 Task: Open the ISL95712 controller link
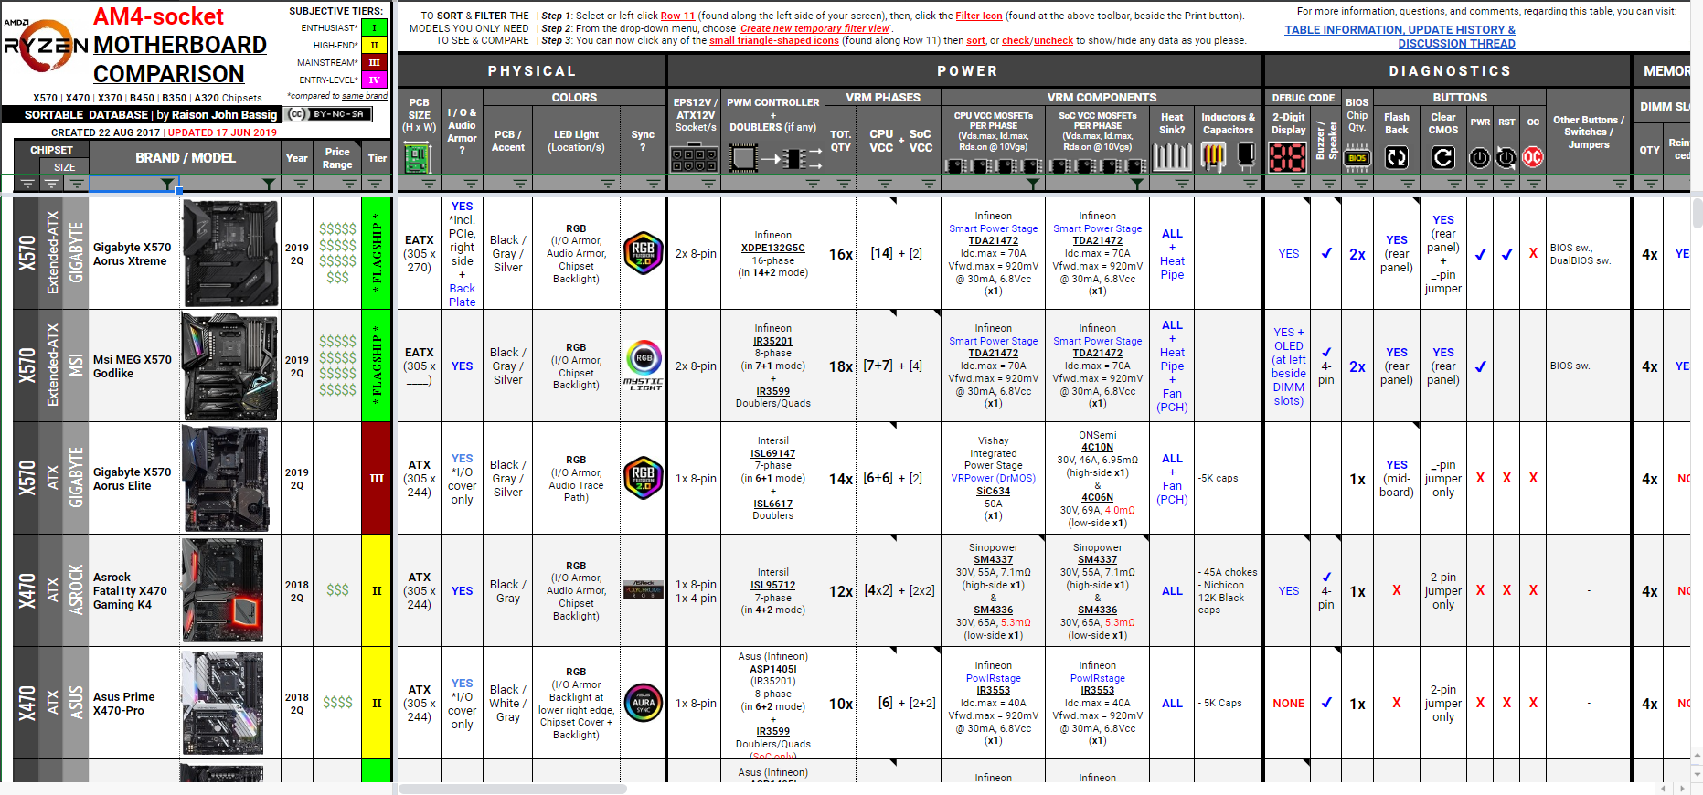tap(772, 585)
